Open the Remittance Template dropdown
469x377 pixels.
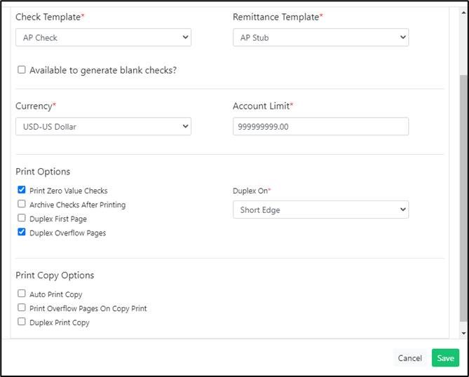(320, 37)
